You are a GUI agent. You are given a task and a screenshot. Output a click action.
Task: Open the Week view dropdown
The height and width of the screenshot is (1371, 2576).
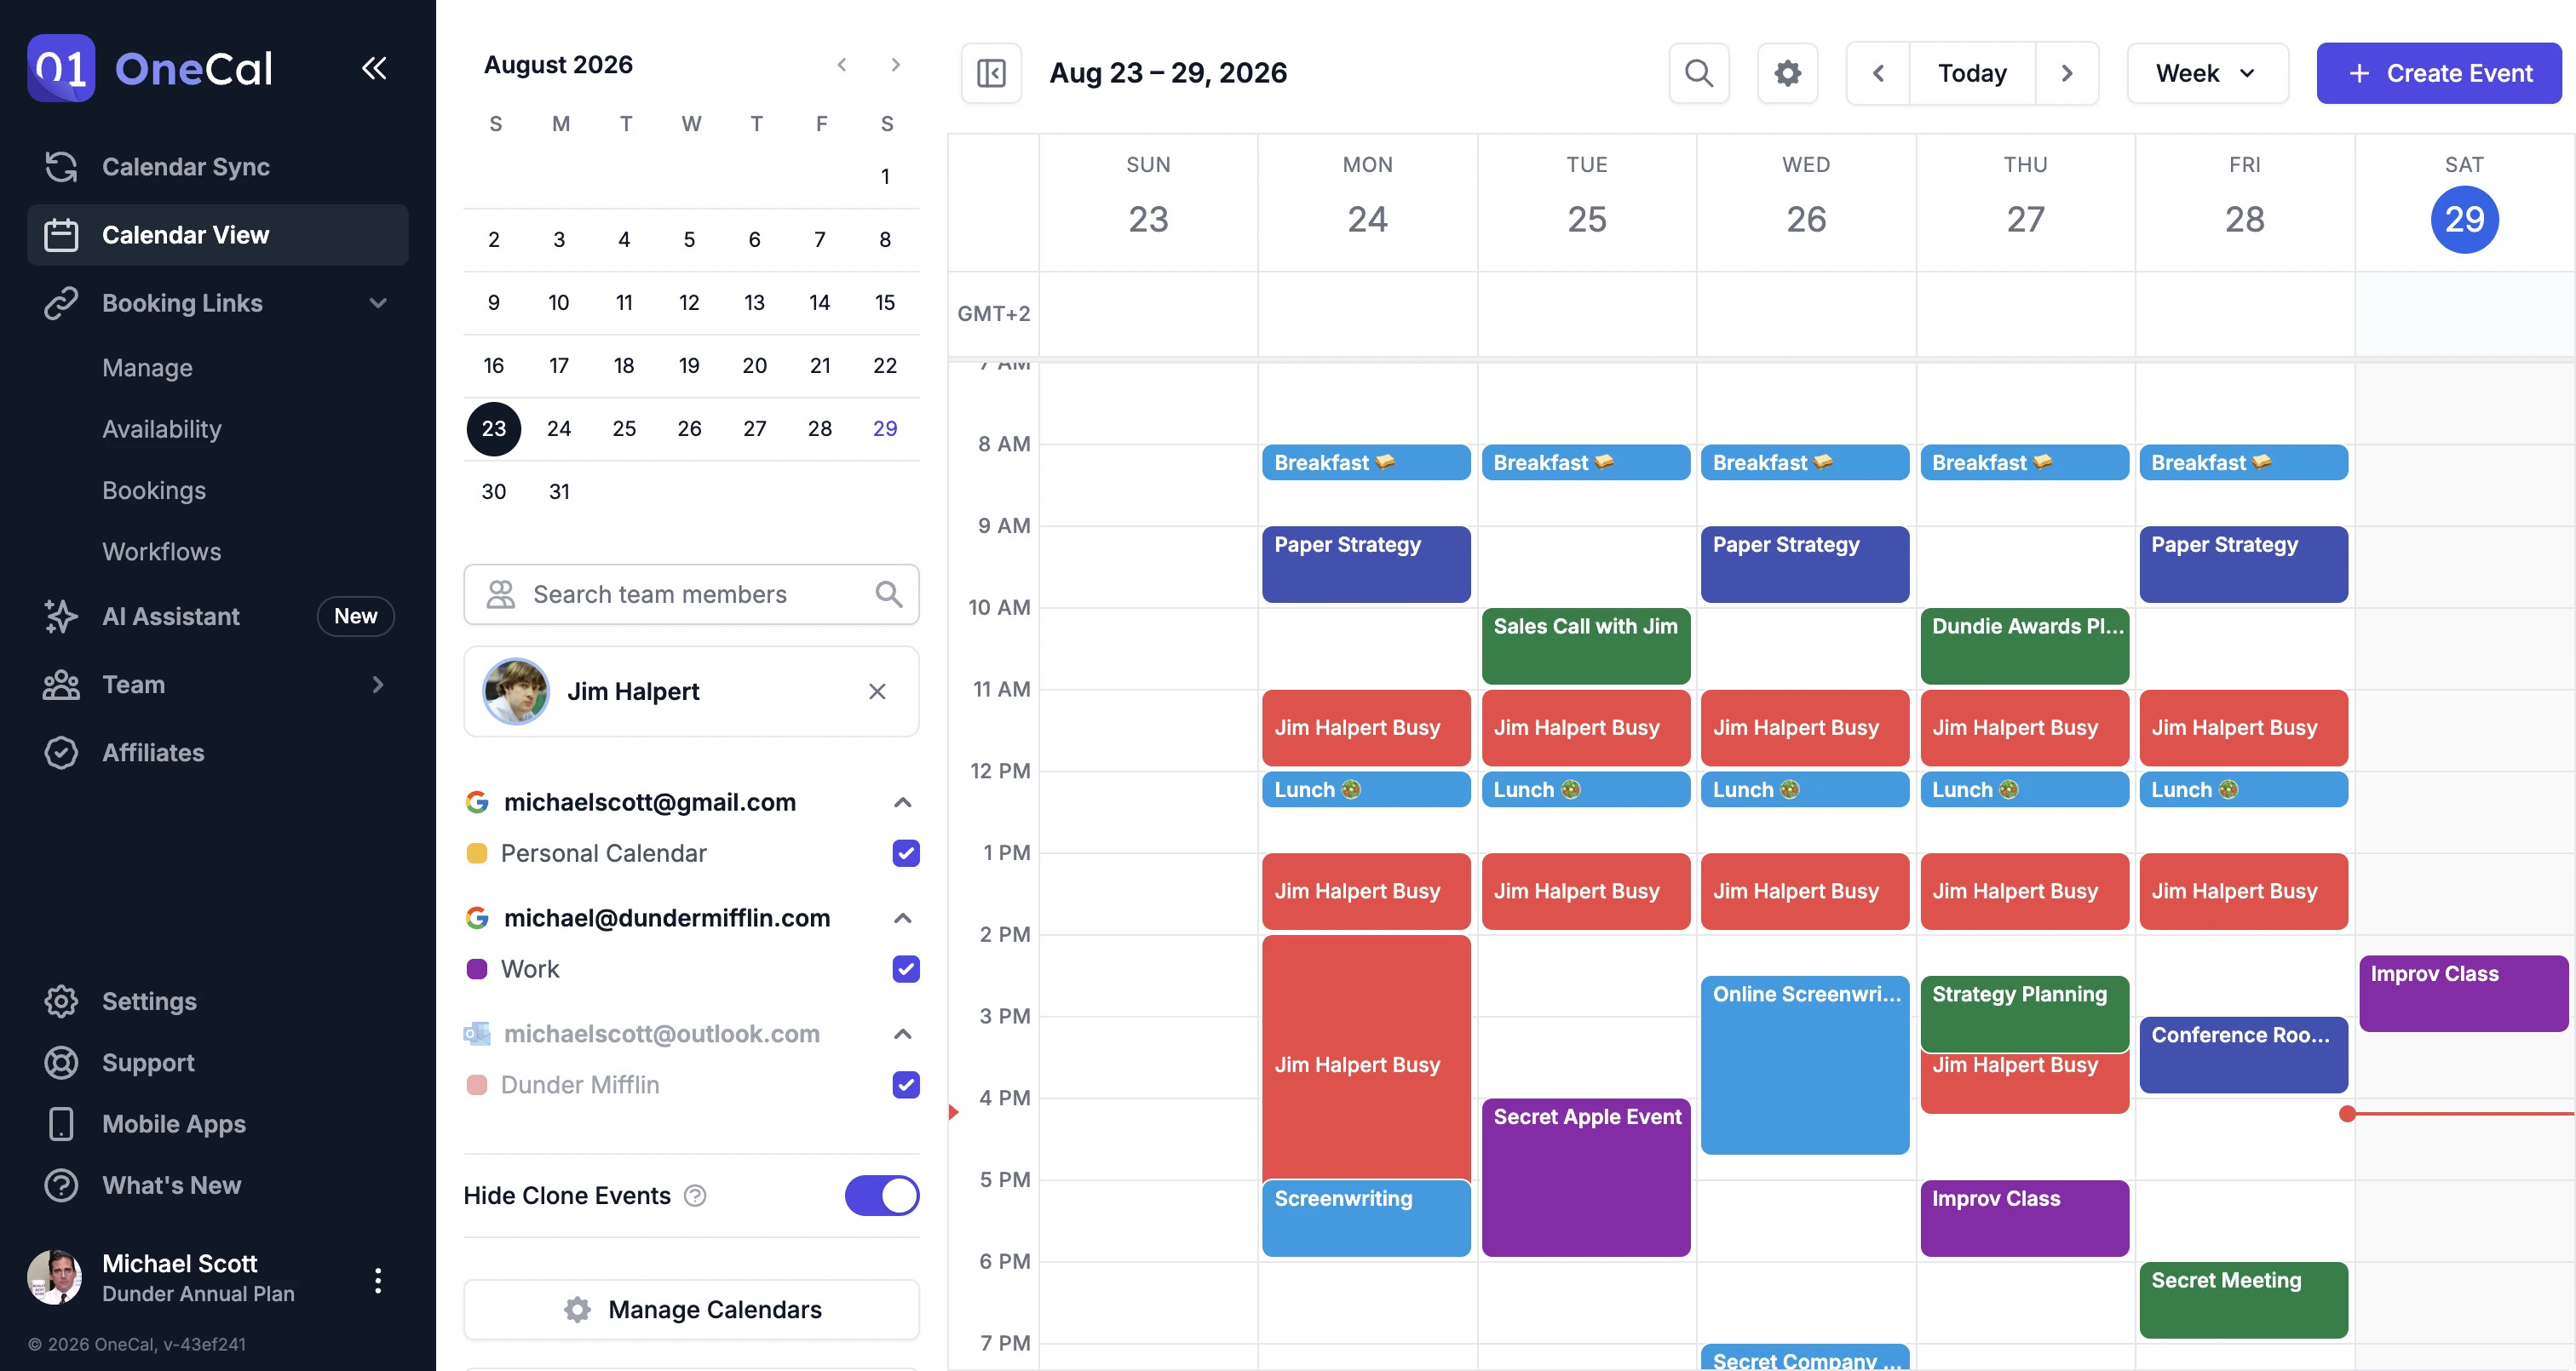tap(2207, 73)
